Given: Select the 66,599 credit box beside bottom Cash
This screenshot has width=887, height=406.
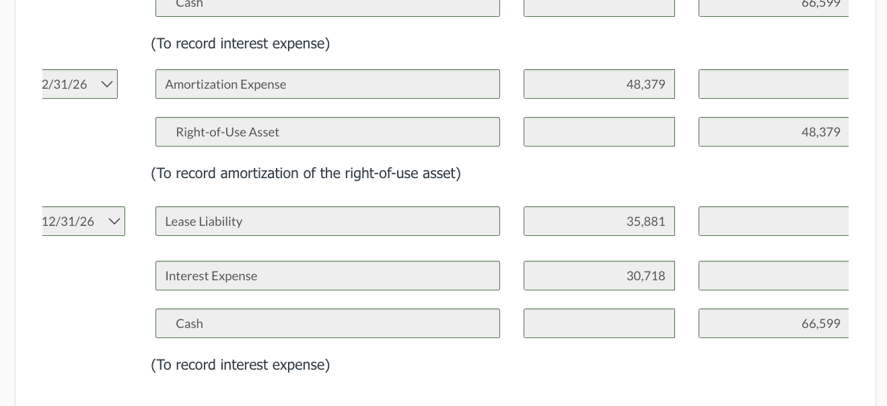Looking at the screenshot, I should (774, 323).
